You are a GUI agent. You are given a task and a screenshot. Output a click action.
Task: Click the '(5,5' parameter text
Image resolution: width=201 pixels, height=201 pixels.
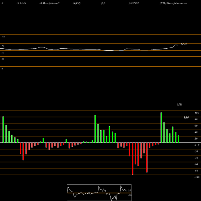pyautogui.click(x=103, y=3)
